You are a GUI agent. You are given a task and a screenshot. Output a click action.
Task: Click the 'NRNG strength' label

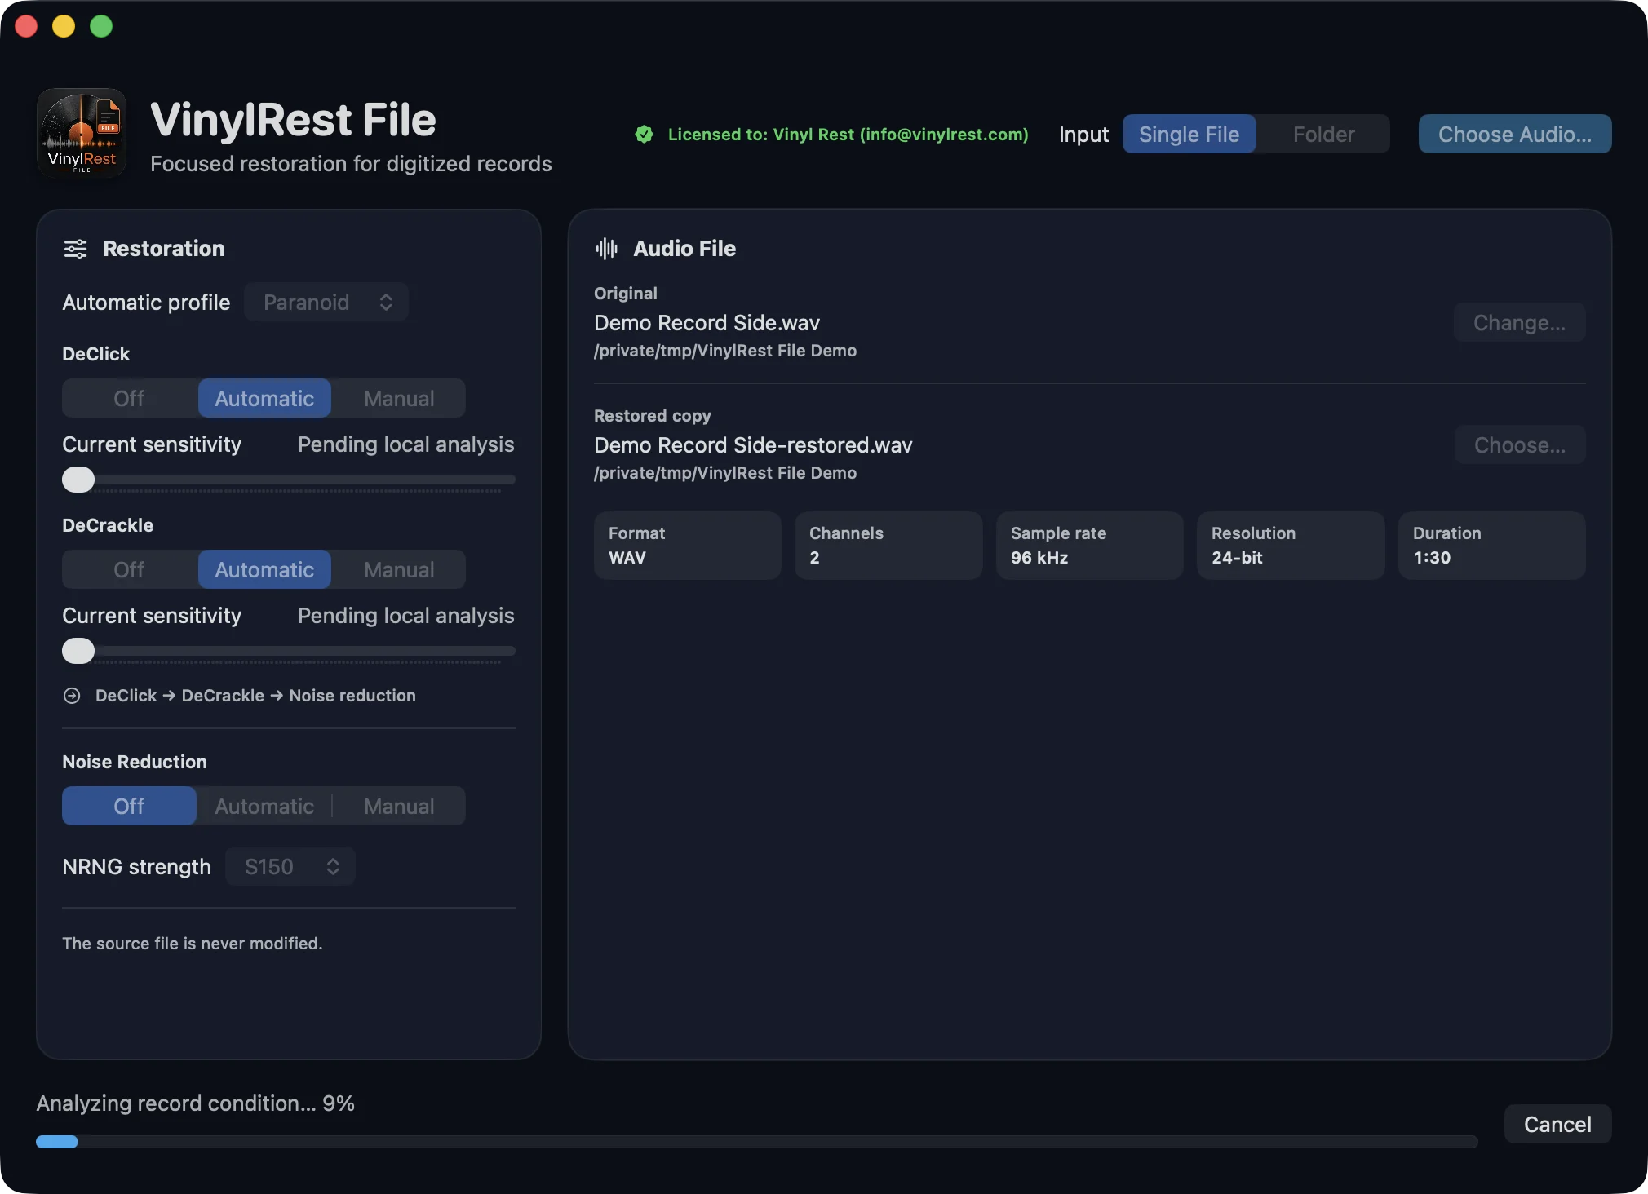[x=136, y=867]
